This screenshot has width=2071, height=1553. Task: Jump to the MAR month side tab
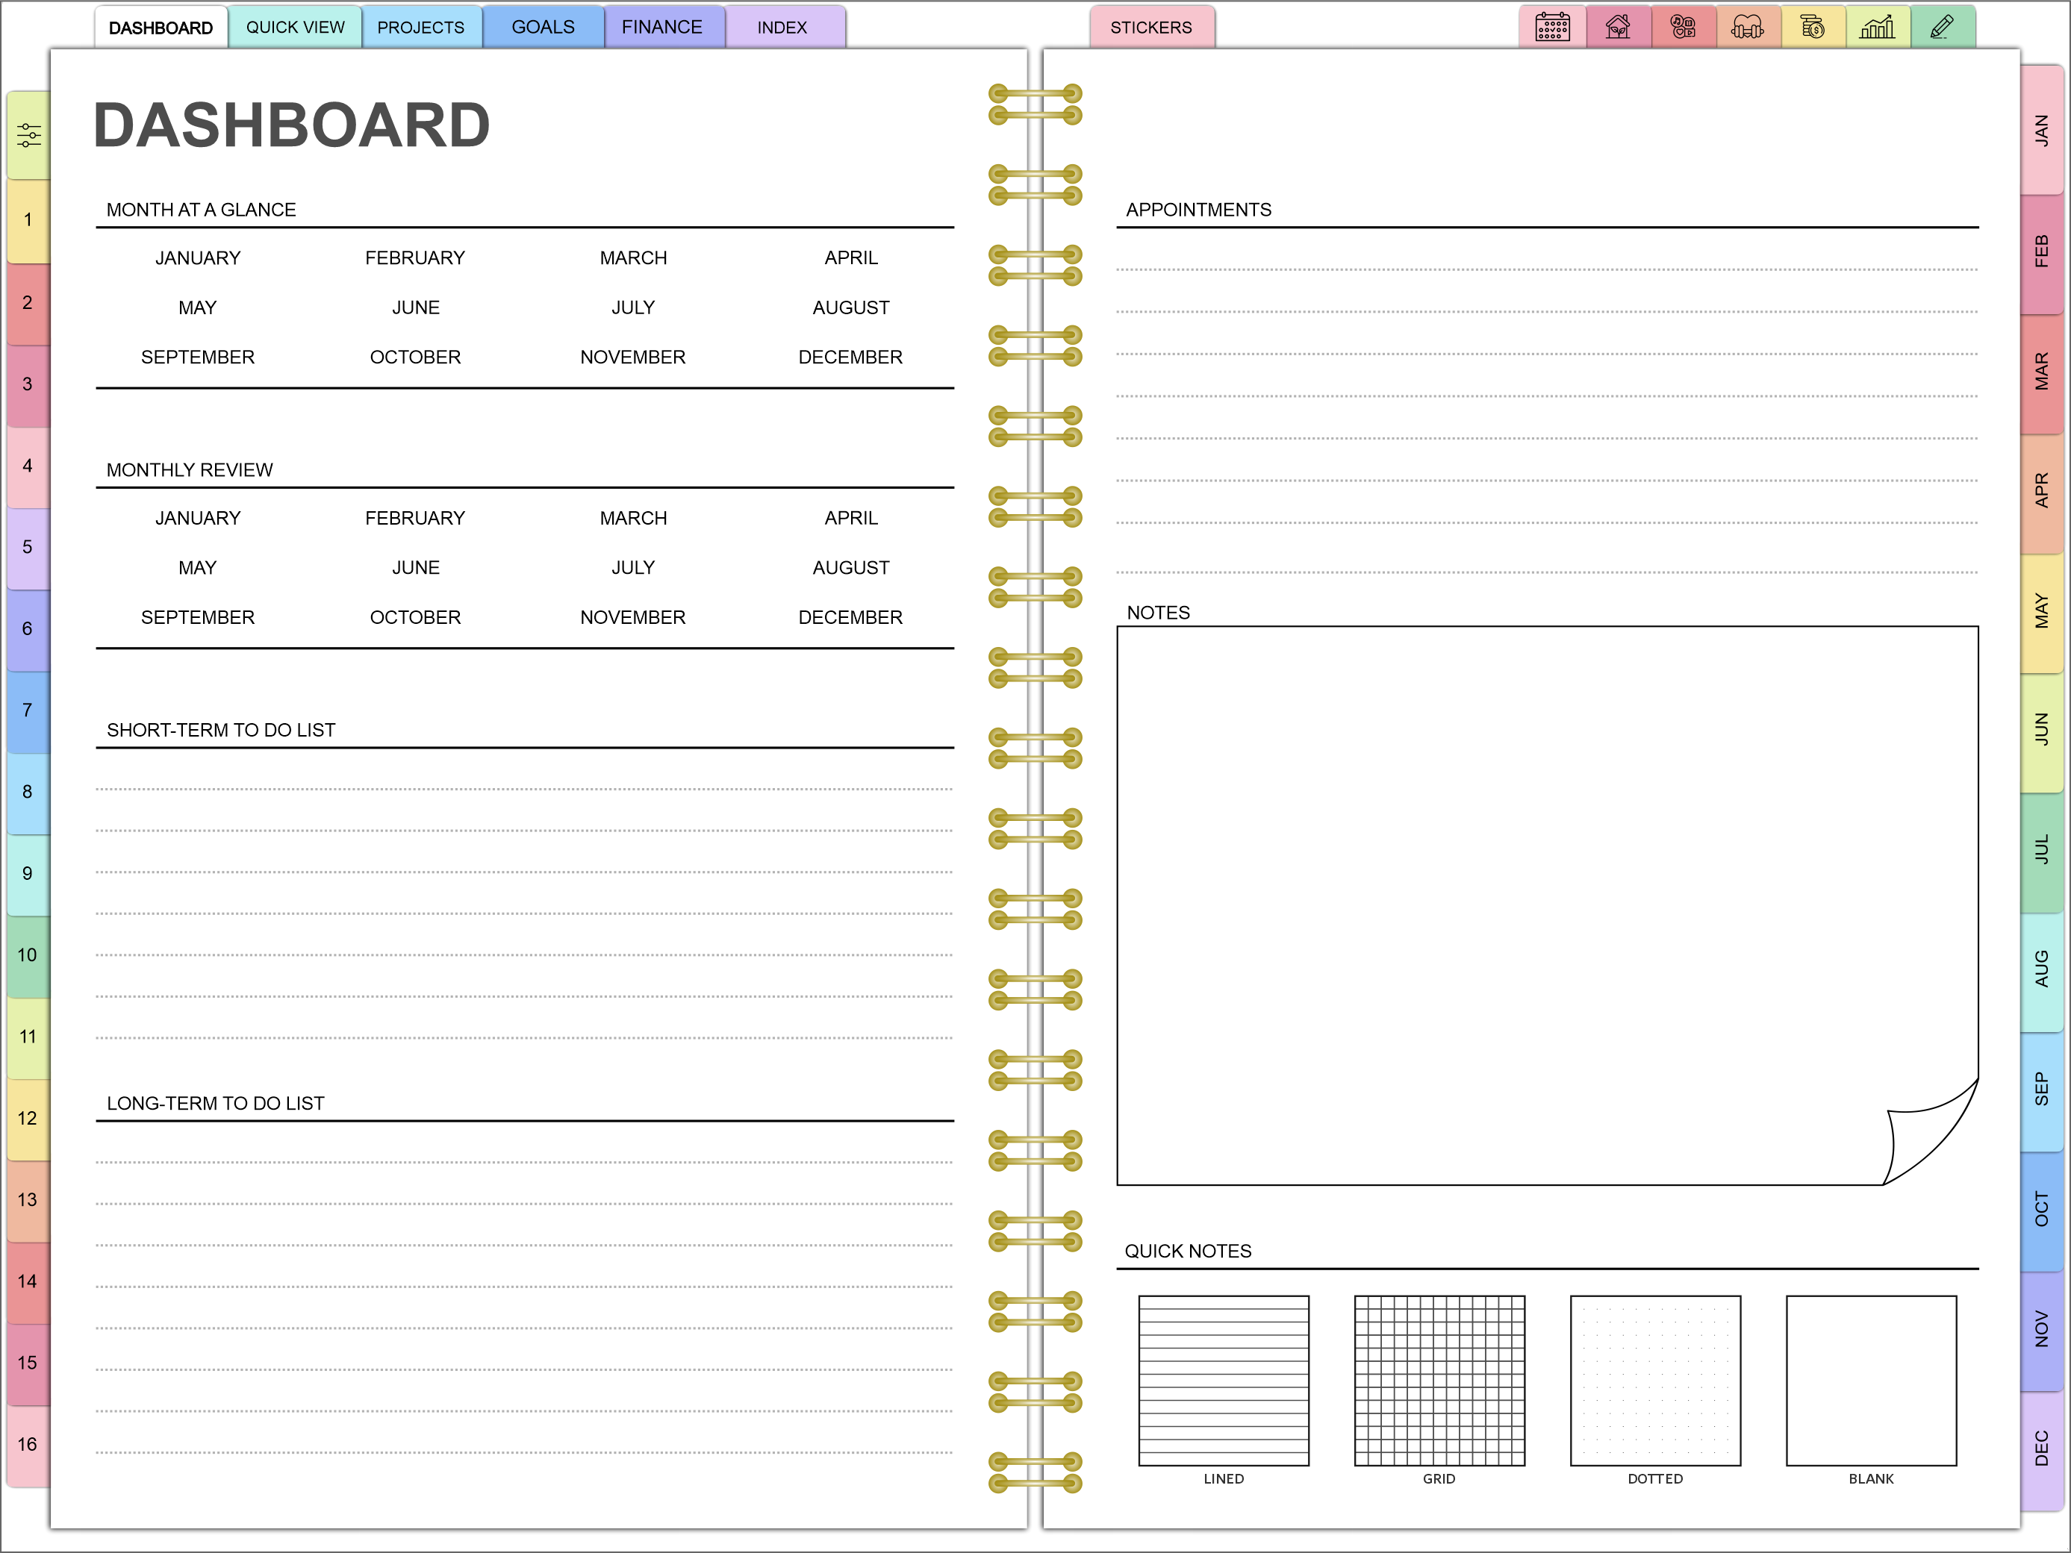click(2042, 372)
